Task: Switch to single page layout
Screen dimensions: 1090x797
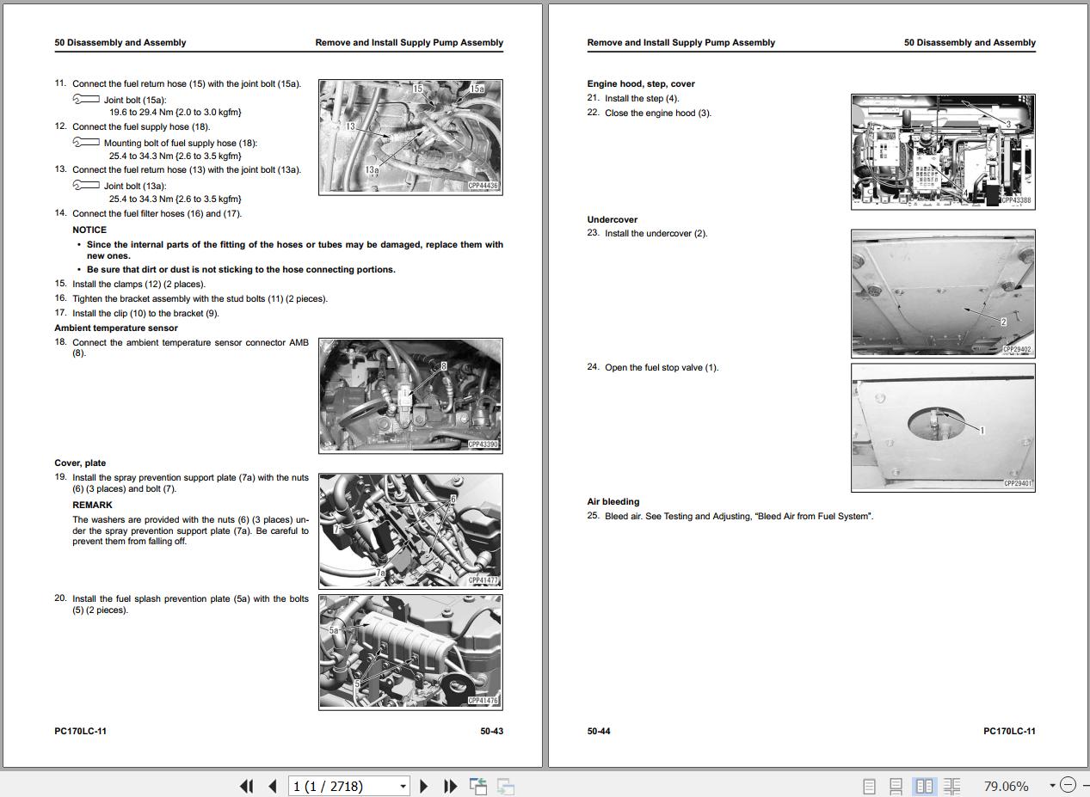Action: [x=869, y=786]
